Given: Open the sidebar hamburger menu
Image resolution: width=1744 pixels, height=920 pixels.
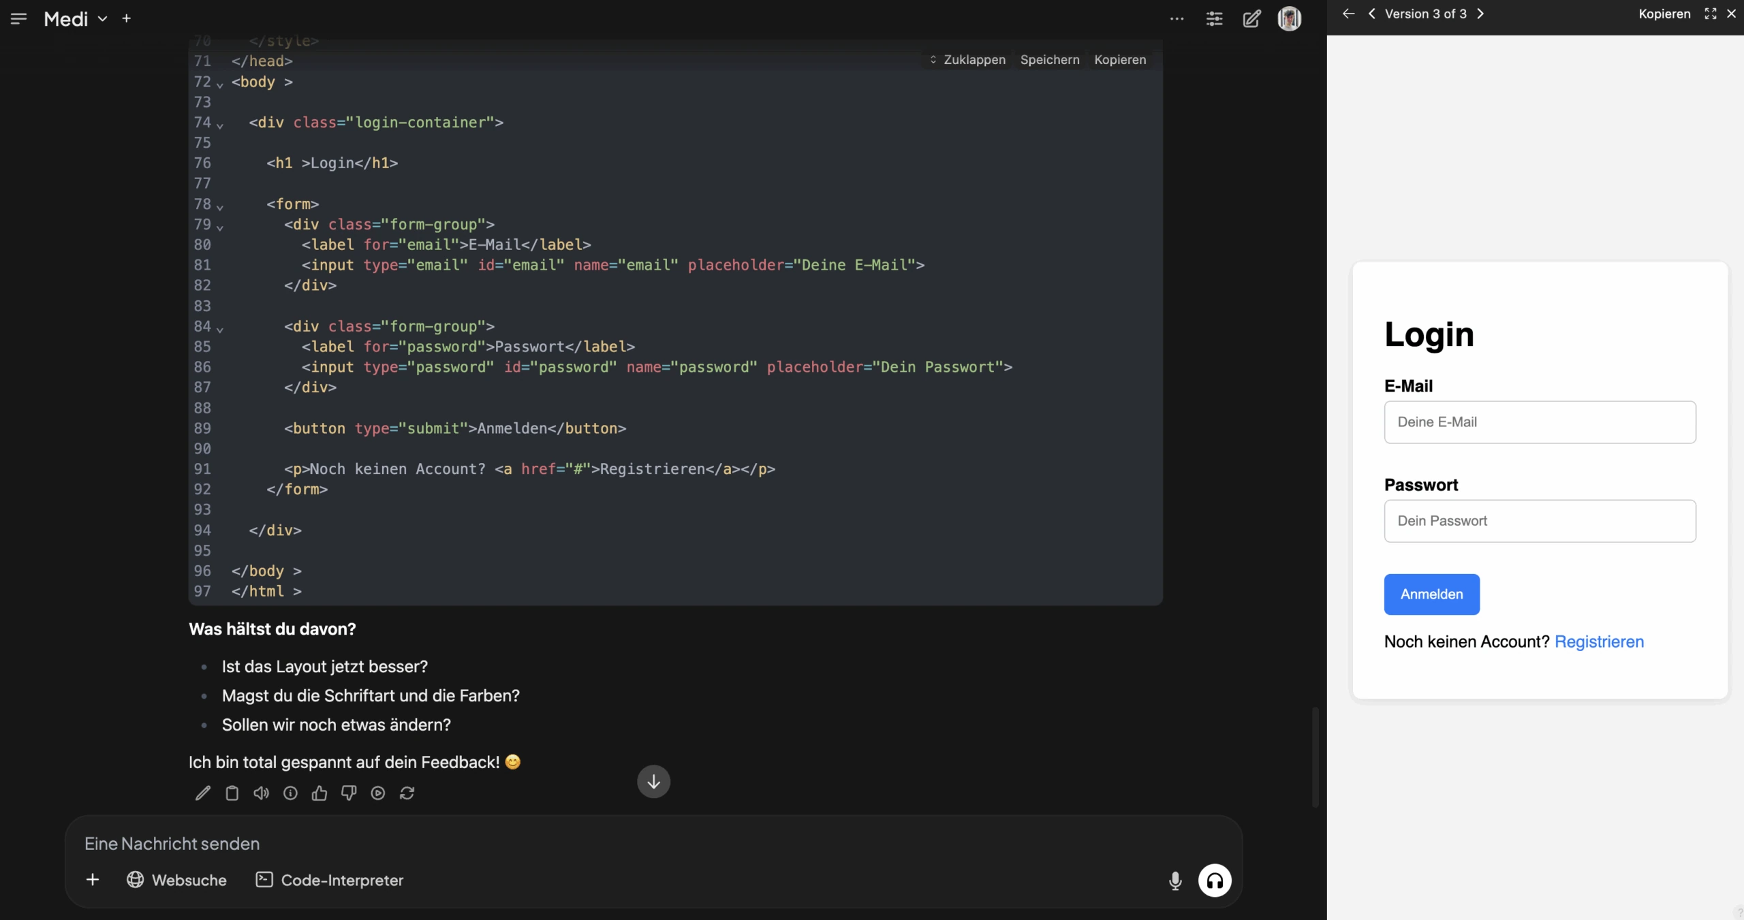Looking at the screenshot, I should click(18, 19).
